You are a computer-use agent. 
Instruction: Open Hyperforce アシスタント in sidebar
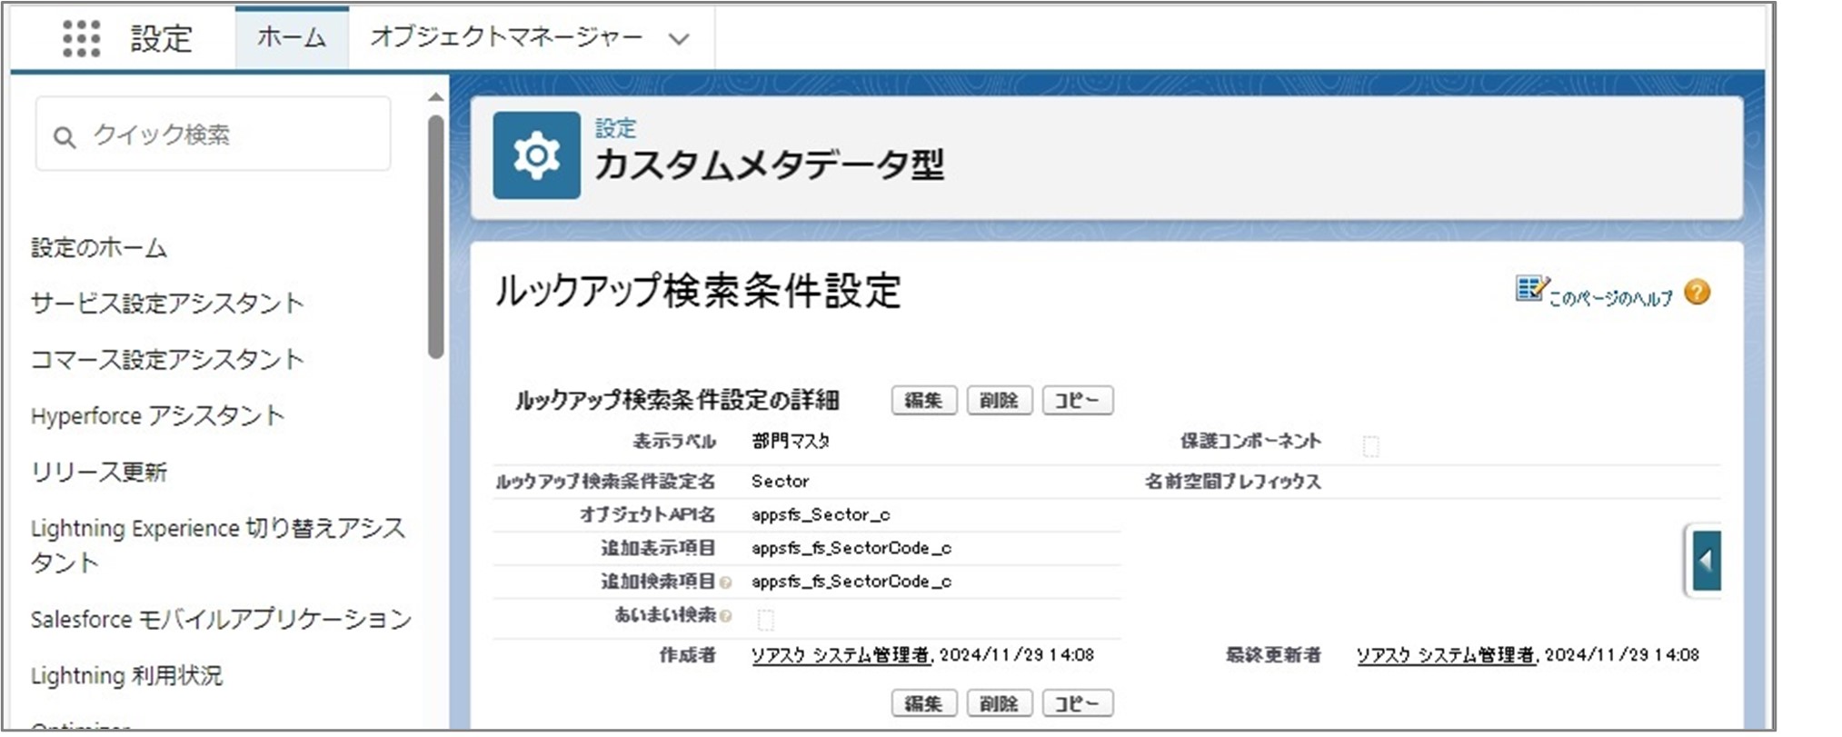pyautogui.click(x=157, y=416)
